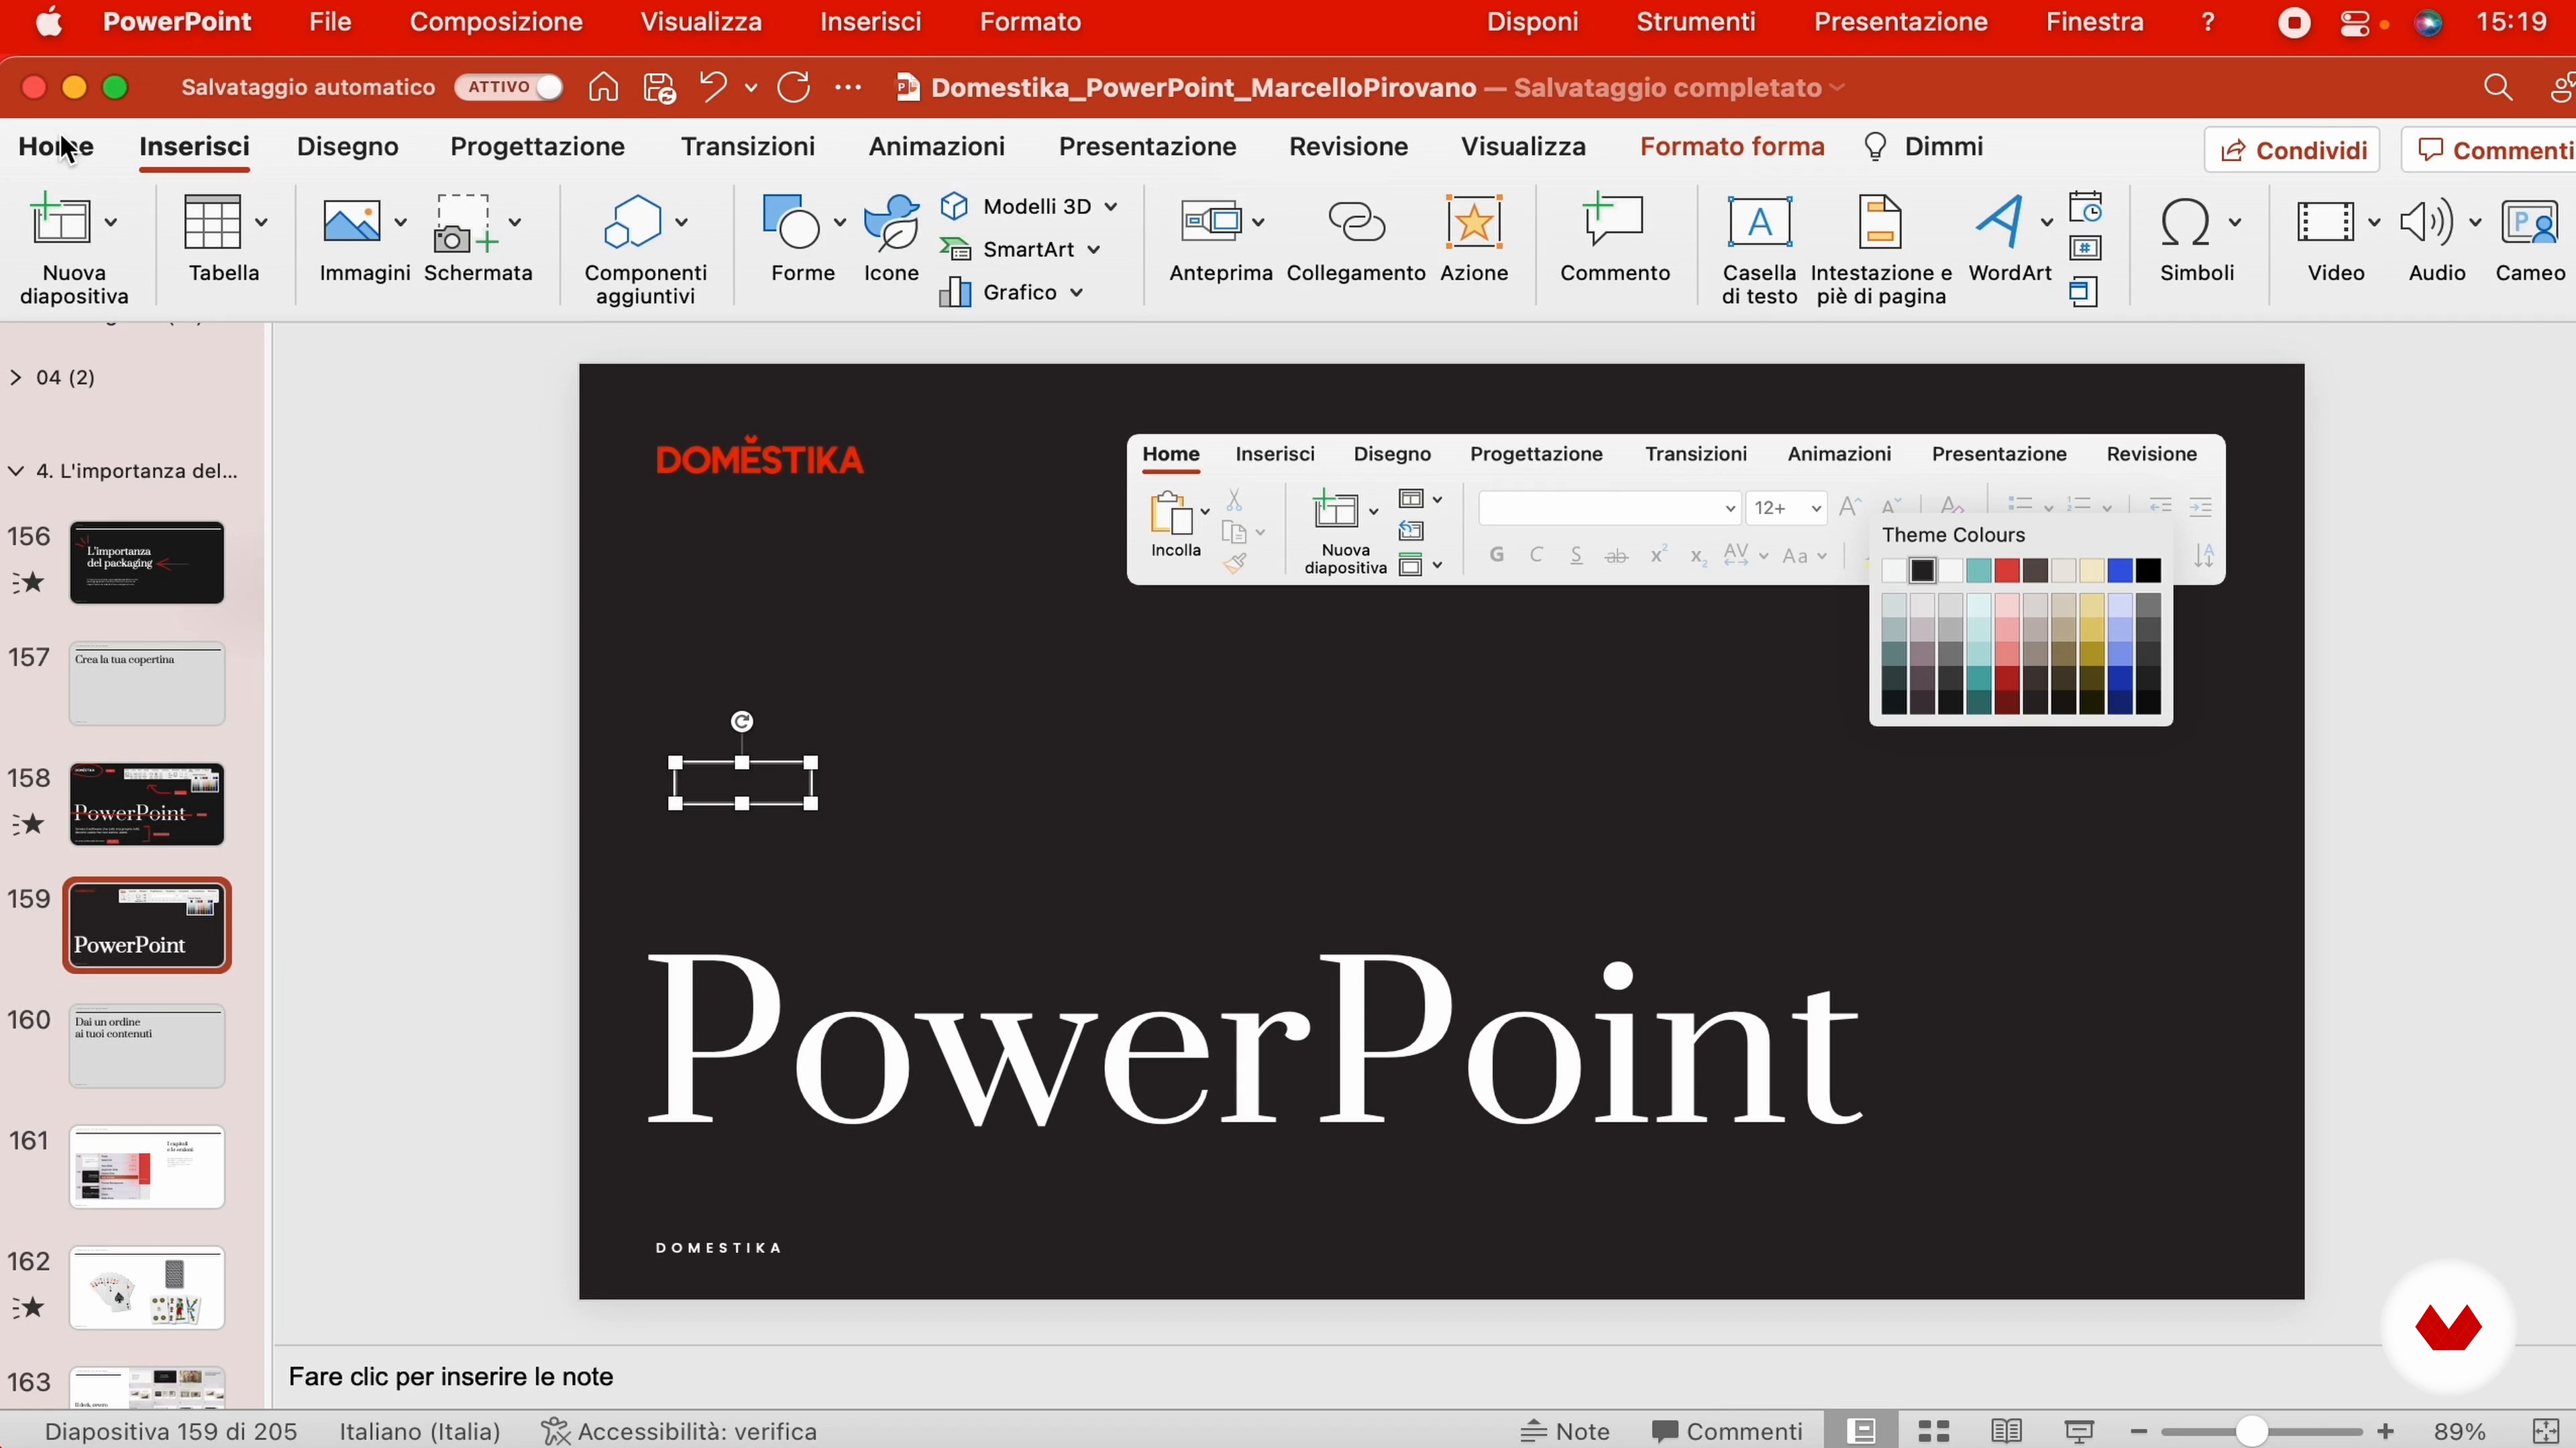This screenshot has height=1448, width=2576.
Task: Click the Azione action star icon
Action: click(x=1474, y=222)
